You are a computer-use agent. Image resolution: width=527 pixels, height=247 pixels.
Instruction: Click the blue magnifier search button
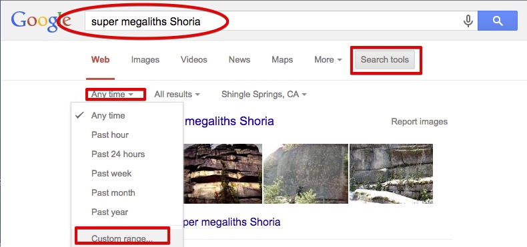(x=498, y=21)
